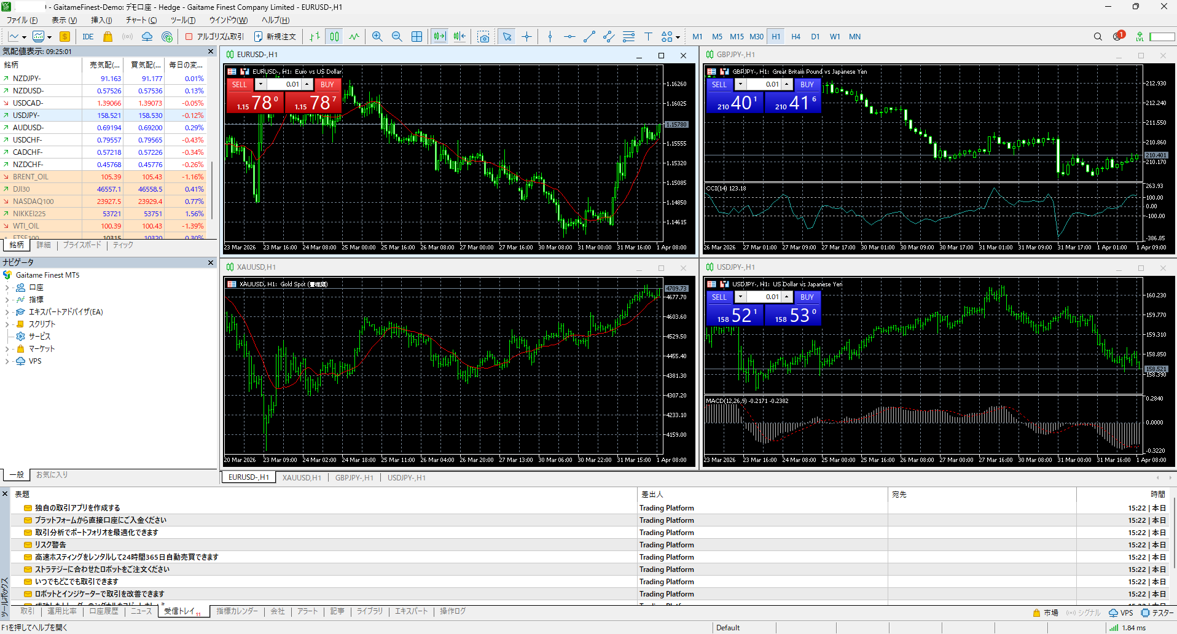Expand the 口座 node in navigator
1177x634 pixels.
(7, 288)
